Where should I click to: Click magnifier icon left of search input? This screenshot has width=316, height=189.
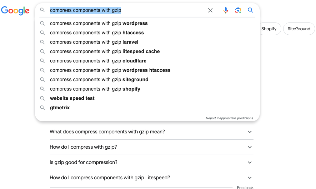pos(42,10)
